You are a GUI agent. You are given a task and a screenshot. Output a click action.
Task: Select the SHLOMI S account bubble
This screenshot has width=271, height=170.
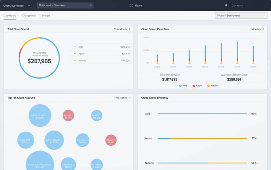82,140
